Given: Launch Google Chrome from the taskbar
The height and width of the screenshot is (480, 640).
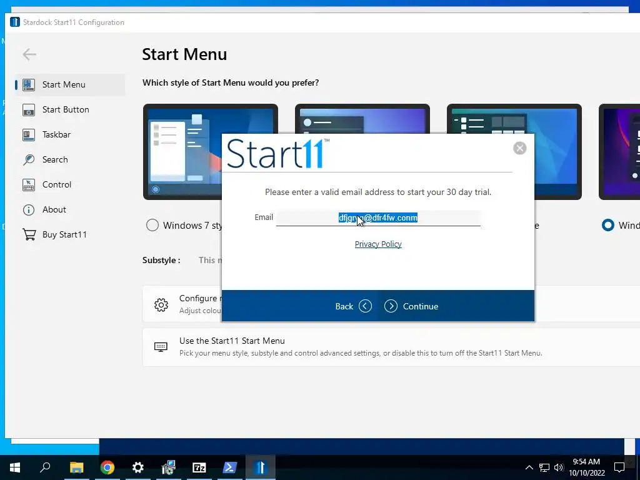Looking at the screenshot, I should click(107, 467).
